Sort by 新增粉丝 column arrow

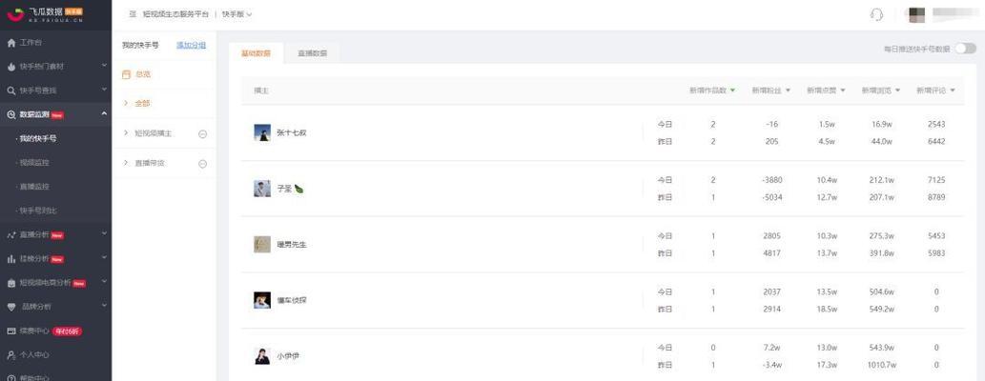coord(788,90)
